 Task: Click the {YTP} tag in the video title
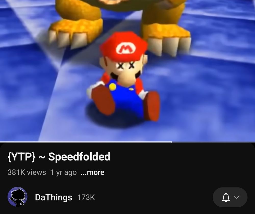click(x=21, y=157)
